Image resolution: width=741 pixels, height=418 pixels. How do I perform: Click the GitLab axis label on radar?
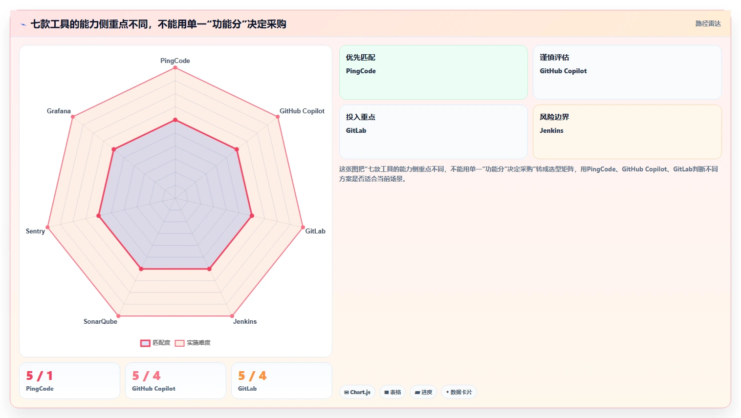tap(315, 231)
